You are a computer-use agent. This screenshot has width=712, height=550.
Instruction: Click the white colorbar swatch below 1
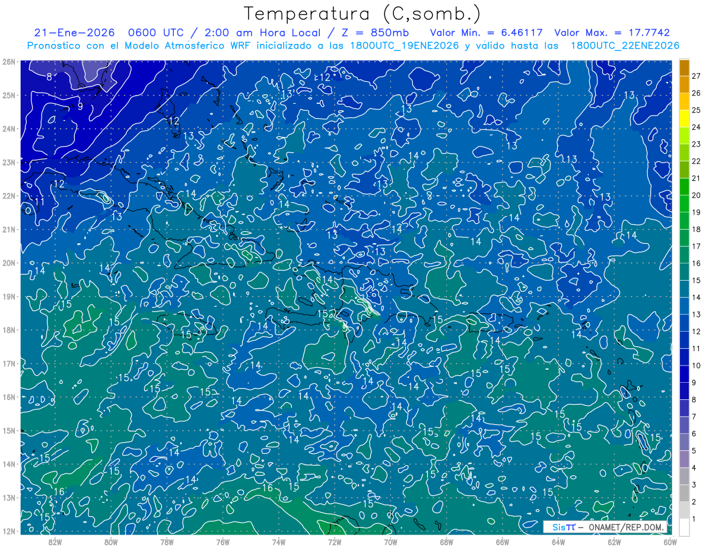click(685, 527)
